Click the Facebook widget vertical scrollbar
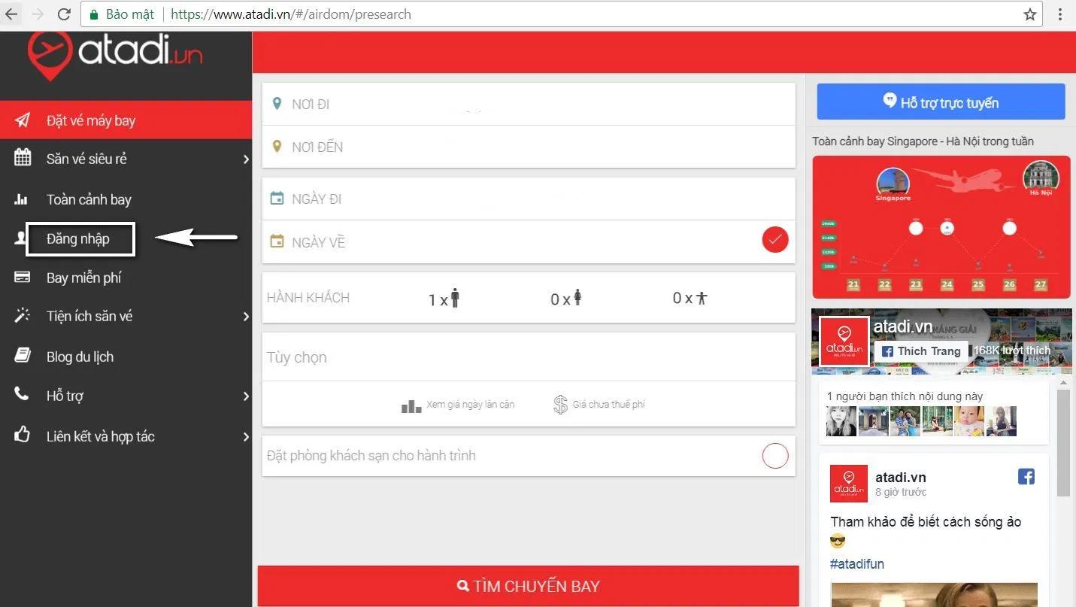The width and height of the screenshot is (1076, 607). click(x=1063, y=444)
